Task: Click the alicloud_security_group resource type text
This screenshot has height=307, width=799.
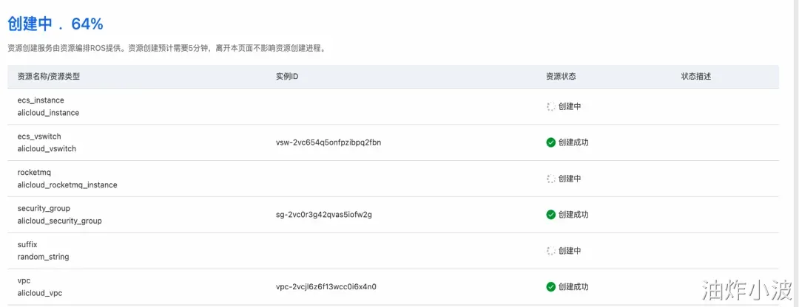Action: coord(60,221)
